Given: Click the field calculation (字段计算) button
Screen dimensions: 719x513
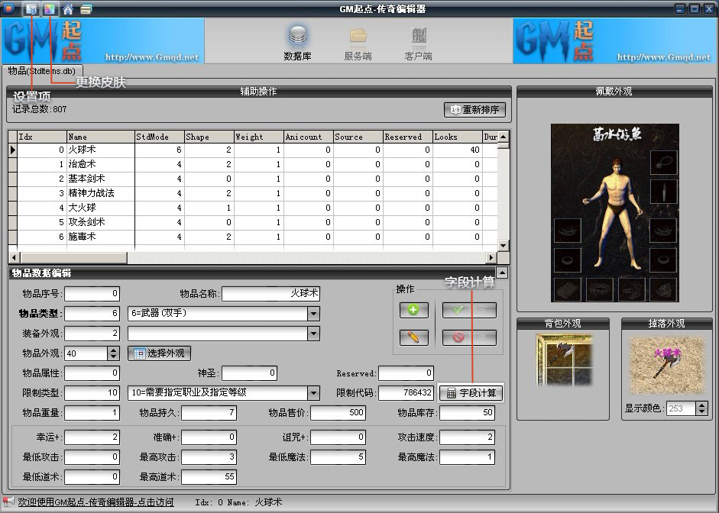Looking at the screenshot, I should (x=471, y=393).
